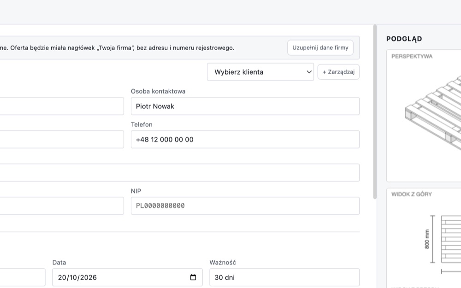Image resolution: width=461 pixels, height=288 pixels.
Task: Click the 800 mm dimension label
Action: [x=427, y=239]
